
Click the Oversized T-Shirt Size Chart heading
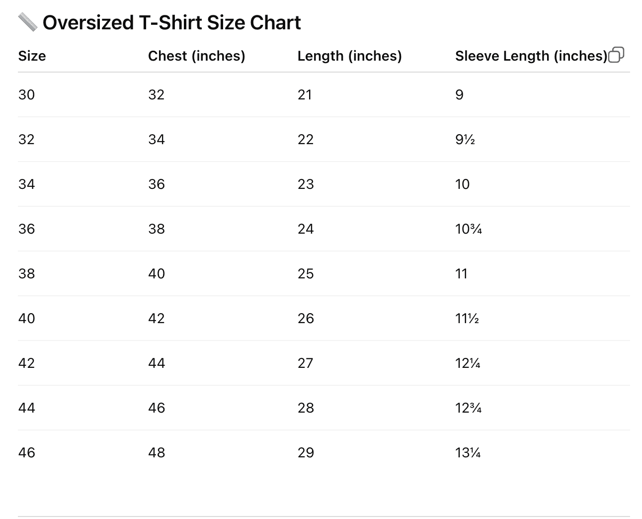pos(171,23)
